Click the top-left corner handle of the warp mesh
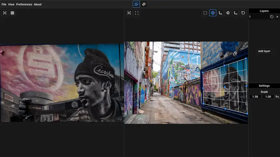 pyautogui.click(x=203, y=73)
